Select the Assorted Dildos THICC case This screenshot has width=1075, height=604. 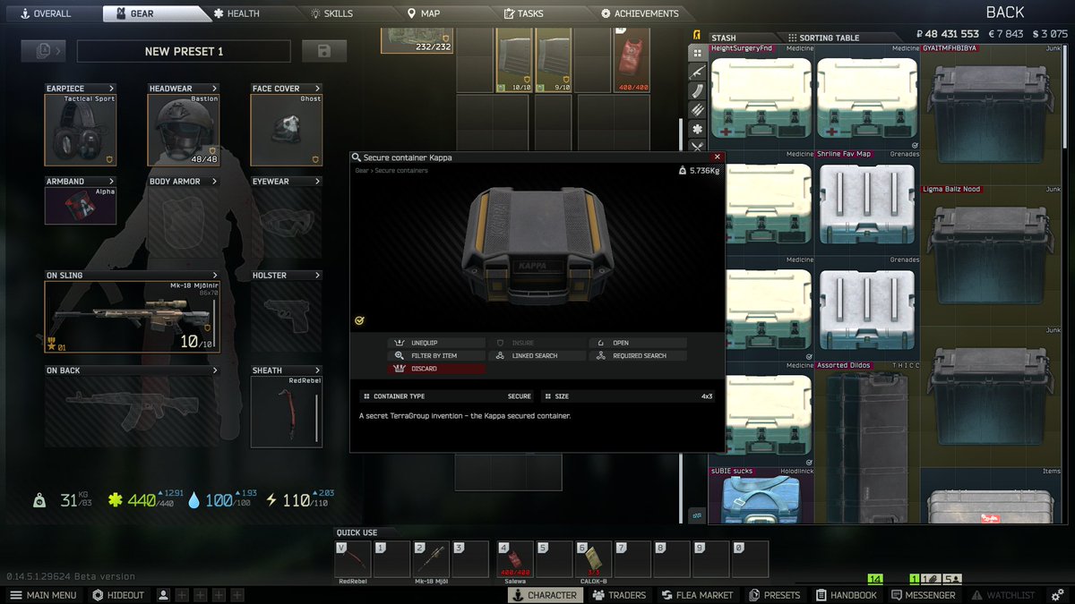pos(867,442)
